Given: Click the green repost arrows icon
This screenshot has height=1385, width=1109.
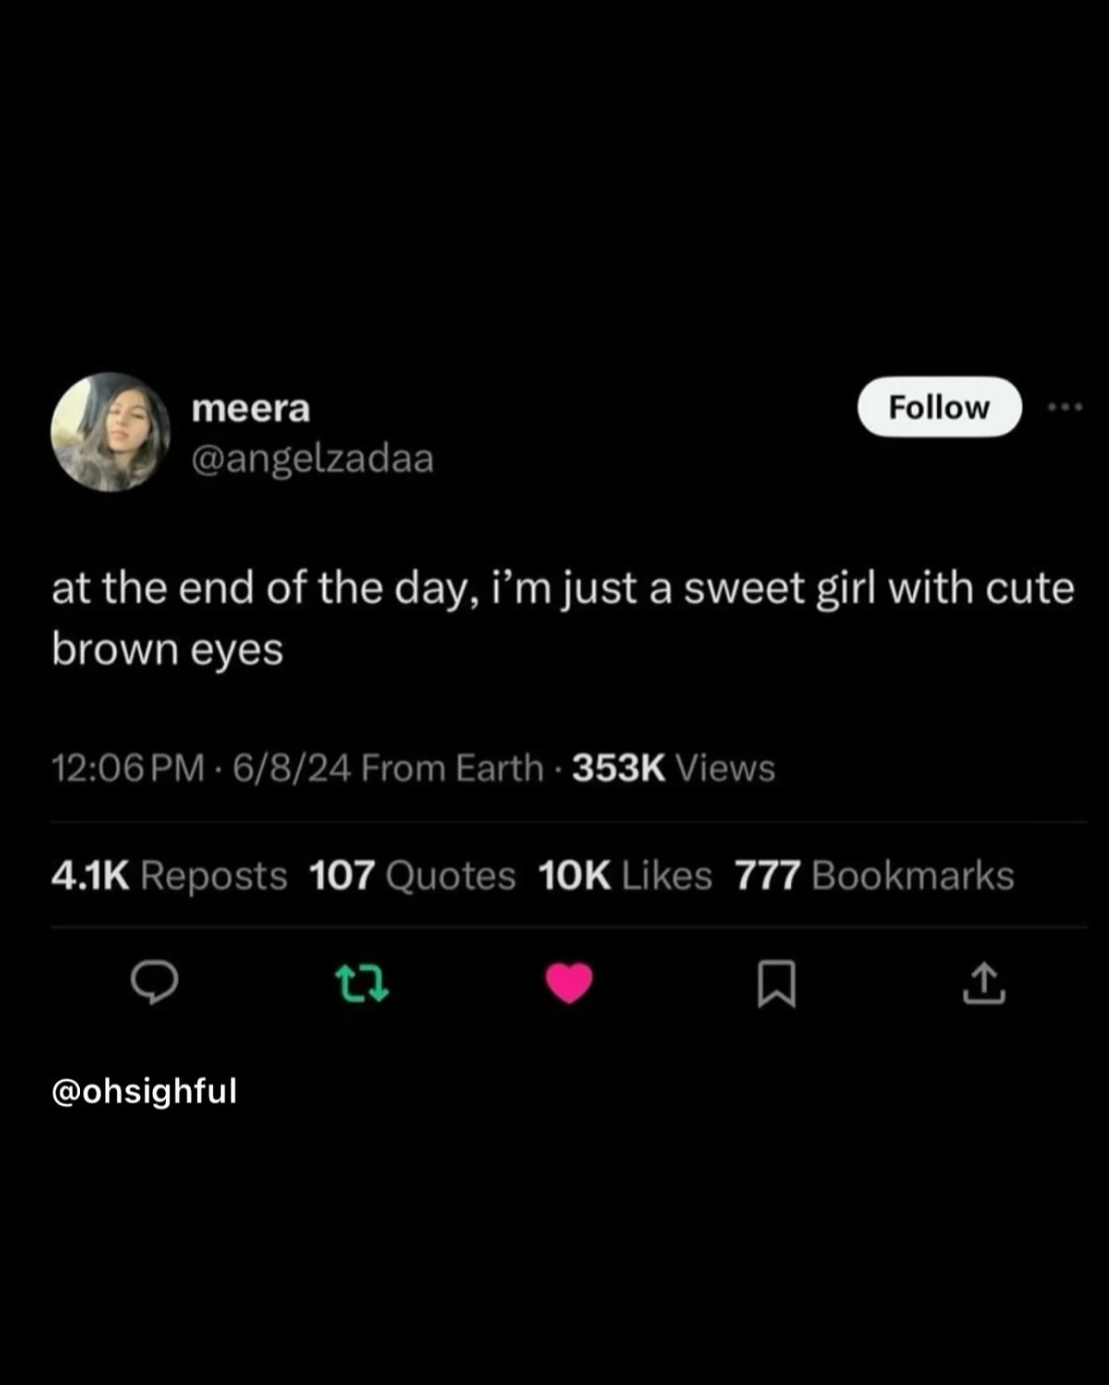Looking at the screenshot, I should coord(362,984).
